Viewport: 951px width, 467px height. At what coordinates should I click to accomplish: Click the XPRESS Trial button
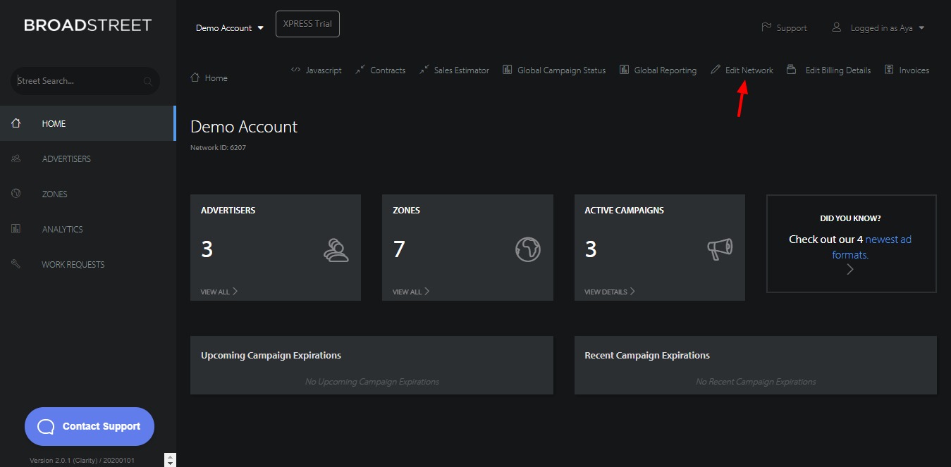pos(307,24)
